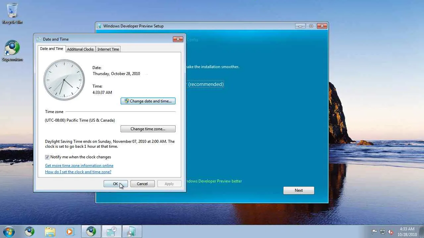Click the Windows Developer Preview Setup title icon
This screenshot has height=238, width=424.
(x=99, y=26)
